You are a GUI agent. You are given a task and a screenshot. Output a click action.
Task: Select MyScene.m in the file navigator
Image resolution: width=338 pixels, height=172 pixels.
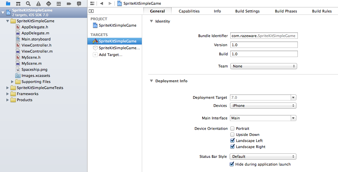point(31,63)
